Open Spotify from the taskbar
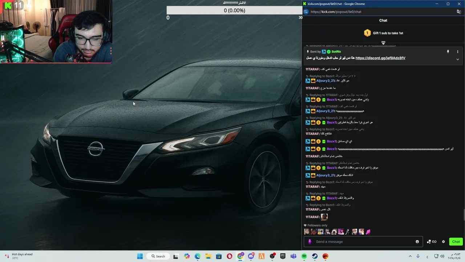The image size is (465, 262). coord(304,256)
